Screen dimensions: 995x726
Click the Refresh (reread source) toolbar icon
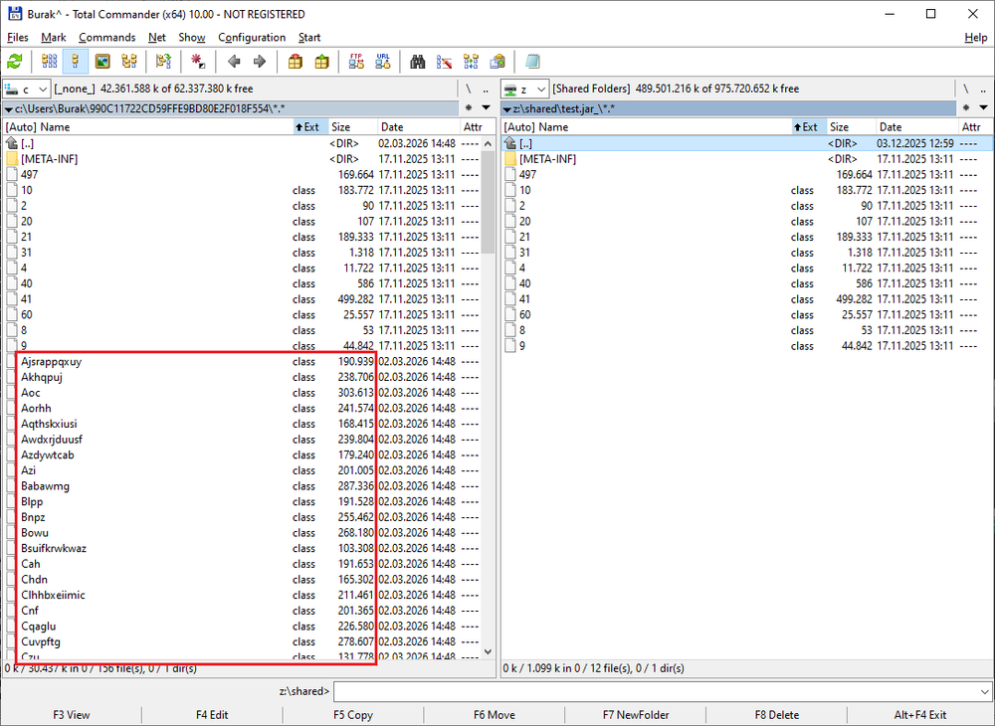tap(15, 62)
